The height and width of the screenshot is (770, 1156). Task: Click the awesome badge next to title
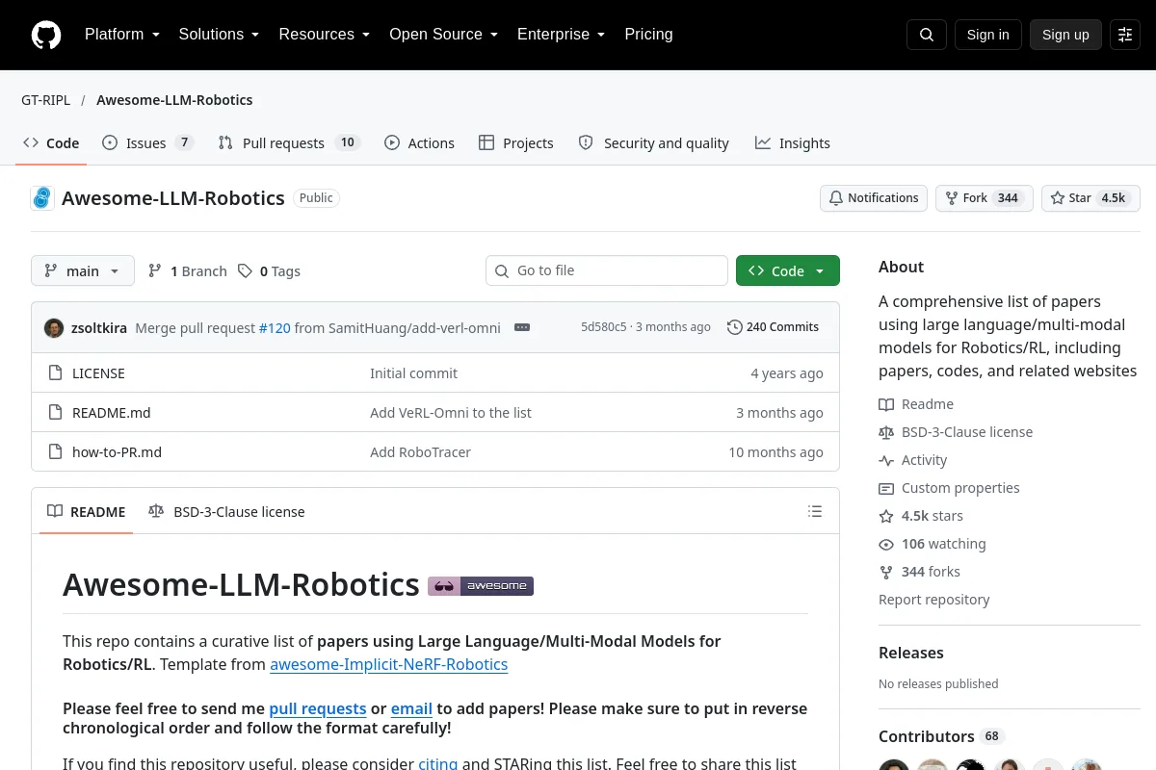(x=481, y=585)
